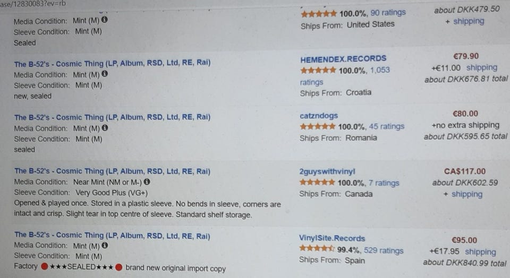Click the star rating of VinylSite.Records
The width and height of the screenshot is (510, 278).
pyautogui.click(x=317, y=249)
